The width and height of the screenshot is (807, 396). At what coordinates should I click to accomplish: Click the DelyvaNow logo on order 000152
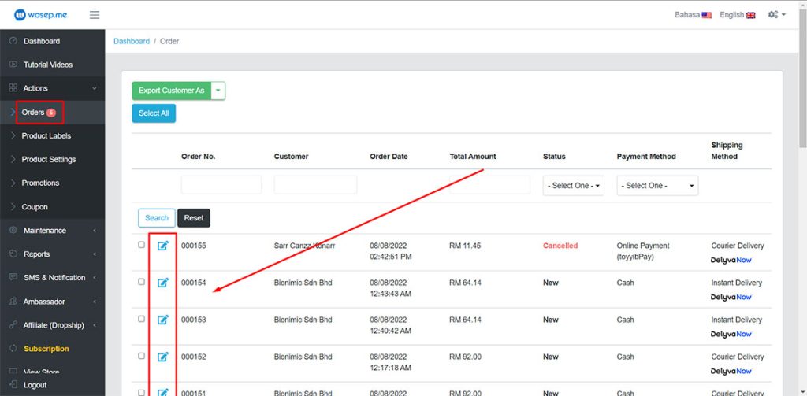point(731,372)
